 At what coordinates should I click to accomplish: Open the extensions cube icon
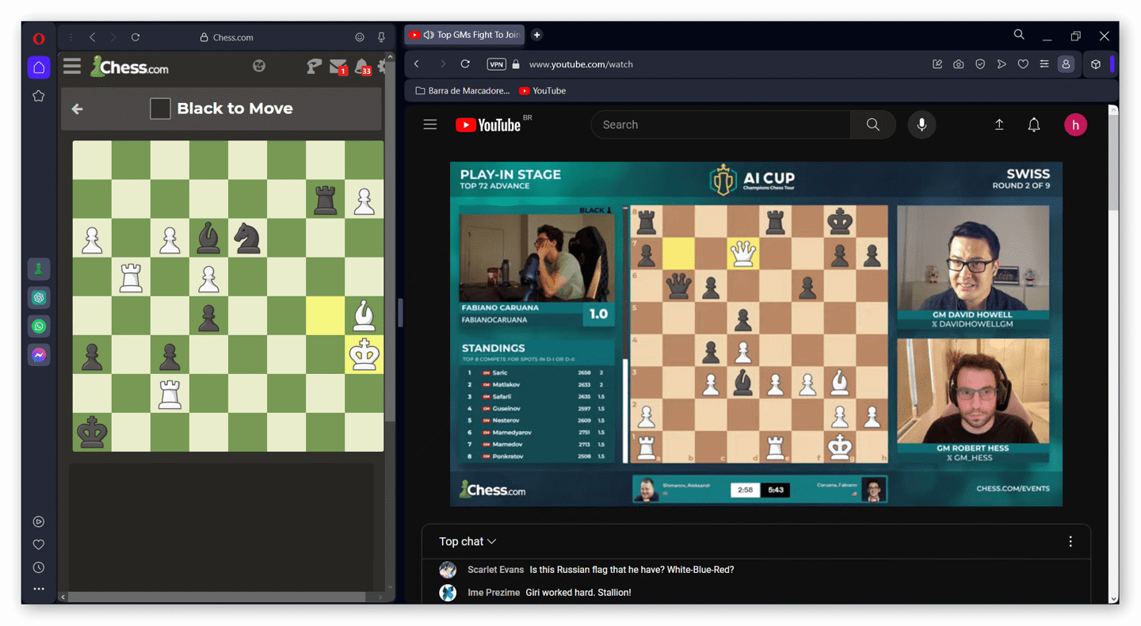pos(1096,64)
